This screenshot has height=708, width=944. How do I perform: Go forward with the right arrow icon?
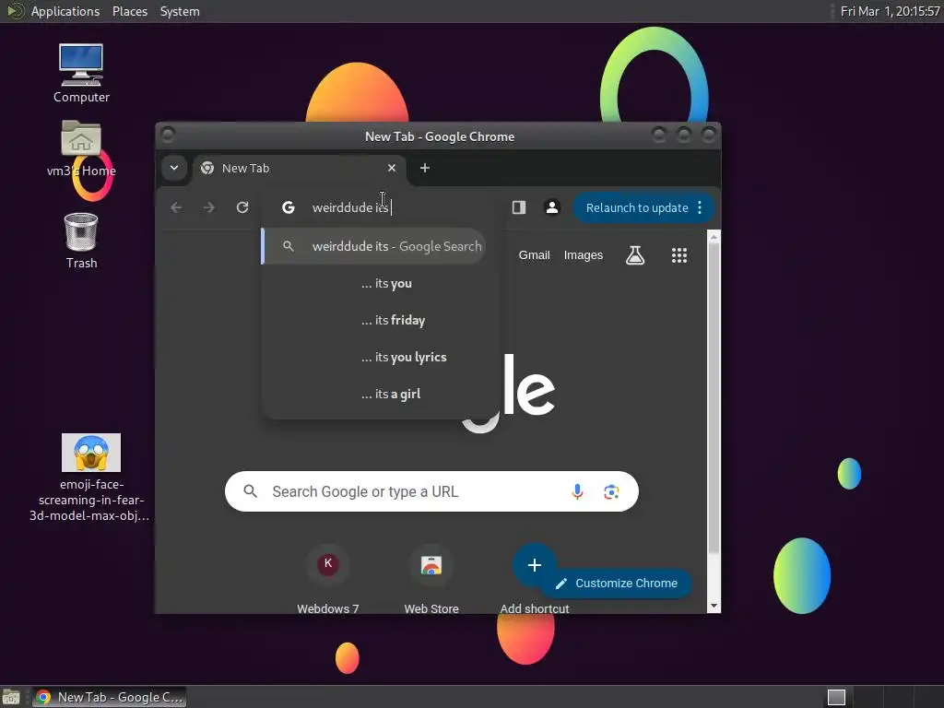pos(209,207)
